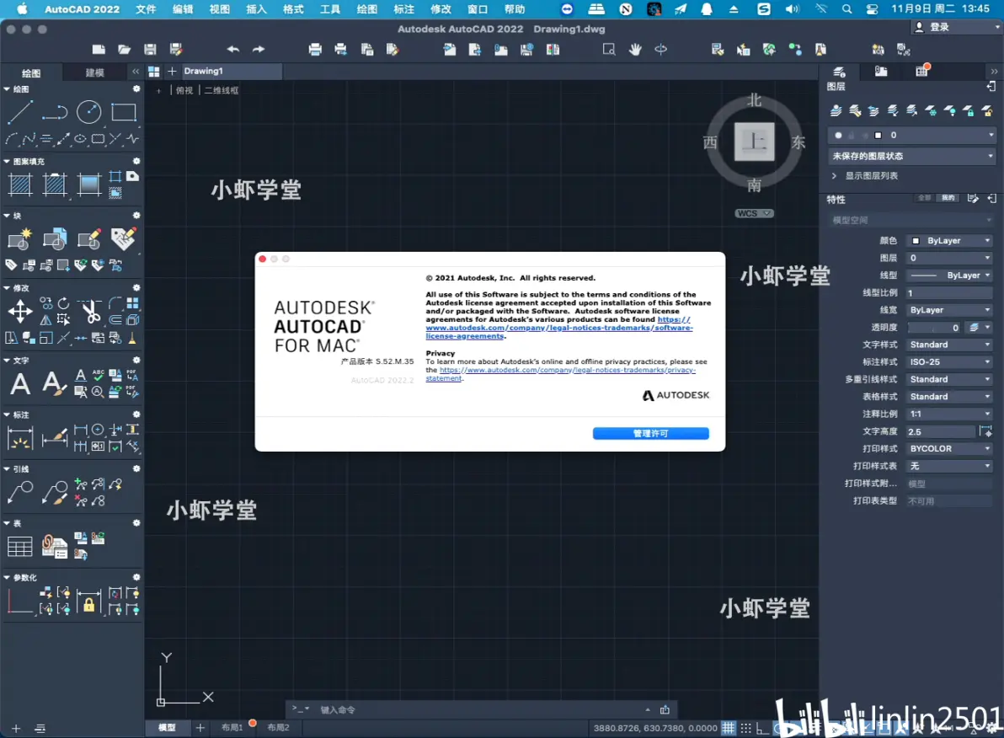
Task: Open the 帮助 menu
Action: click(514, 9)
